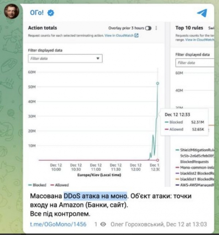Click the external link icon beside CloudWatch

[x=136, y=35]
